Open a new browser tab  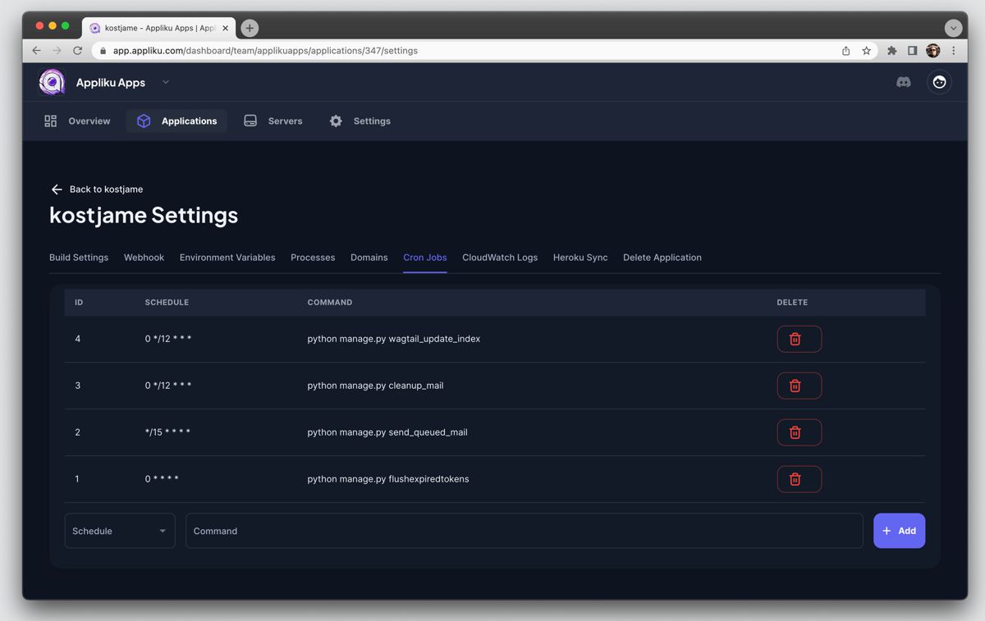[250, 28]
